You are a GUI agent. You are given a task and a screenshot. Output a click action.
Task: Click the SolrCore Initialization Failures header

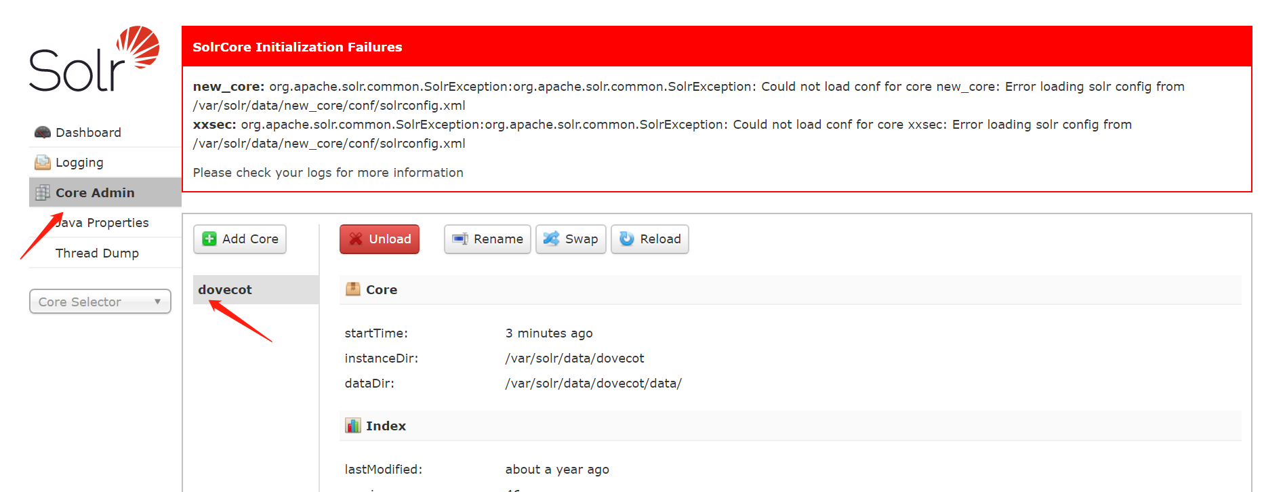[x=297, y=47]
